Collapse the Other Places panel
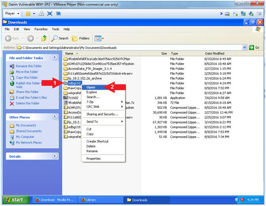 point(55,117)
